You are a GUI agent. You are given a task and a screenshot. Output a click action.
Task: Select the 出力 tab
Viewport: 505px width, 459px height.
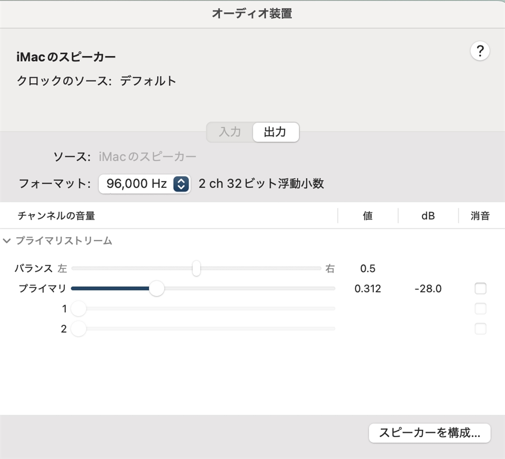275,132
